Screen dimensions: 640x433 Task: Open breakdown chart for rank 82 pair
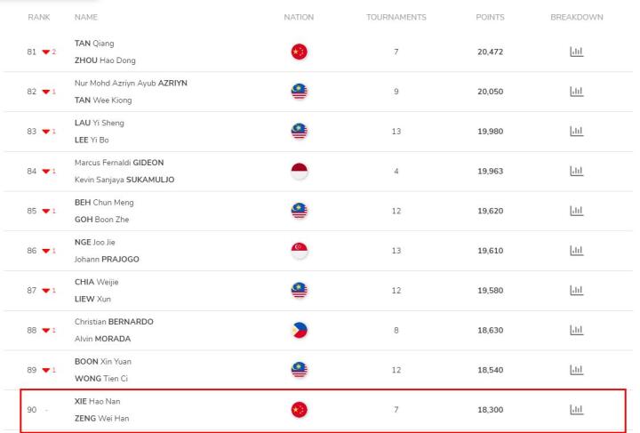pos(576,92)
